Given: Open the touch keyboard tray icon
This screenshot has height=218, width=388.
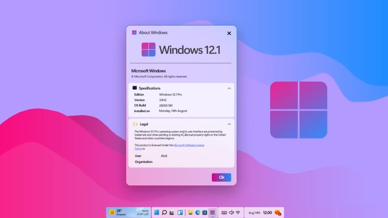Looking at the screenshot, I should point(224,213).
